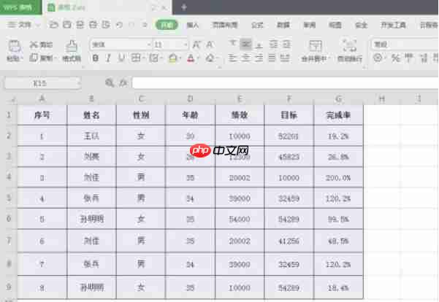
Task: Click the Currency format icon
Action: click(378, 58)
